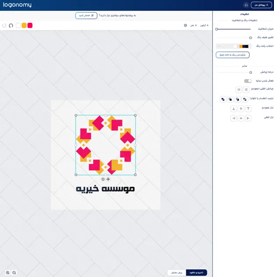The image size is (274, 277).
Task: Click the vertical align bottom icon
Action: pos(234,108)
